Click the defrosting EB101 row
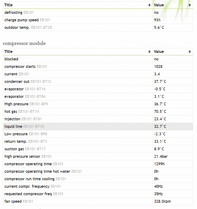The height and width of the screenshot is (209, 197). [98, 13]
